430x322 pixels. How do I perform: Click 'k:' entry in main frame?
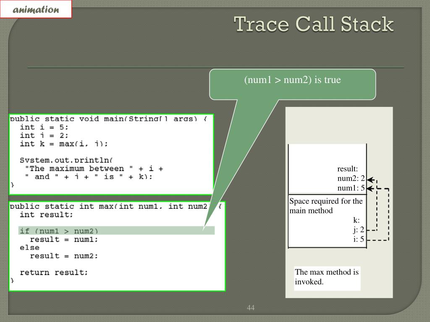[356, 220]
